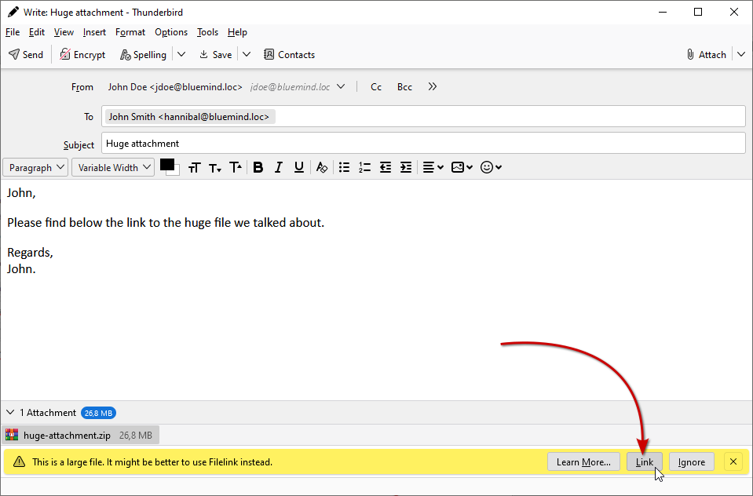This screenshot has width=753, height=496.
Task: Open the Paragraph style dropdown
Action: point(36,168)
